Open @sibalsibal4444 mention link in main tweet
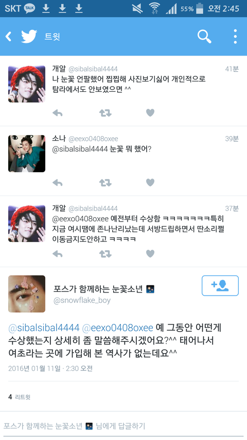247x440 pixels. click(x=44, y=328)
